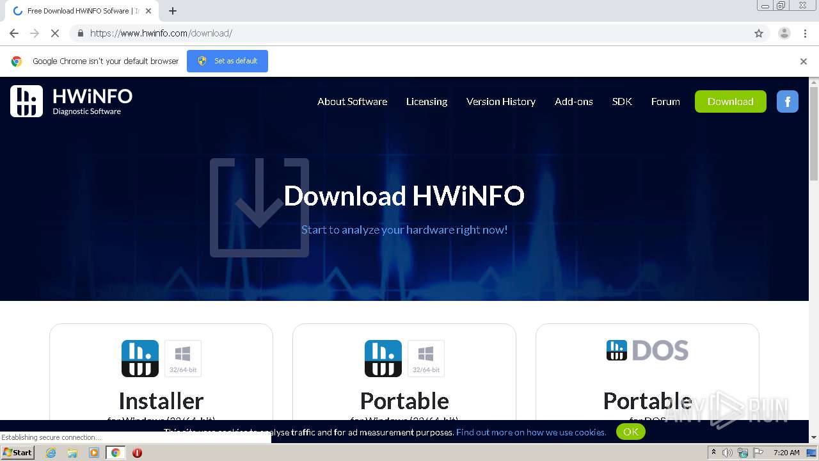This screenshot has width=819, height=461.
Task: Click Action Center flag icon
Action: [758, 453]
